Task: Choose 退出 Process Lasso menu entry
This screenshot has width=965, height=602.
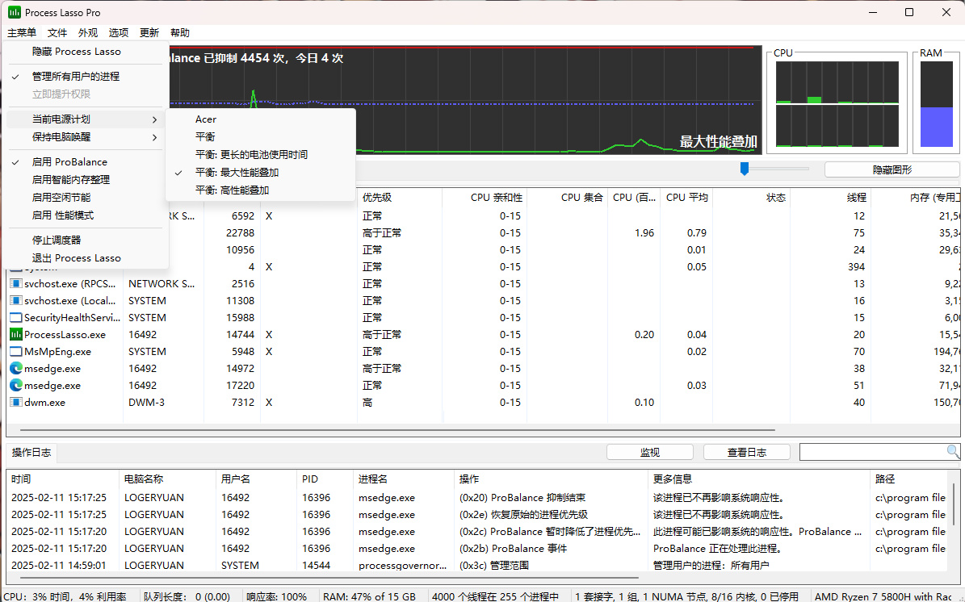Action: [87, 257]
